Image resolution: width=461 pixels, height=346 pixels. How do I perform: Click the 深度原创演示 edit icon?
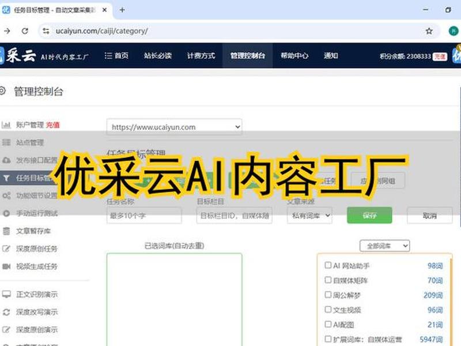pos(6,329)
